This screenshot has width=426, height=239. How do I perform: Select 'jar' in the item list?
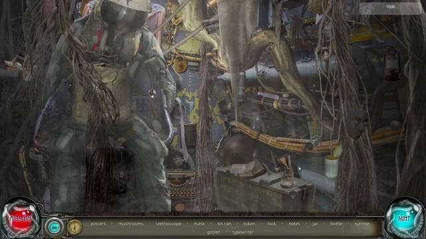(x=315, y=224)
